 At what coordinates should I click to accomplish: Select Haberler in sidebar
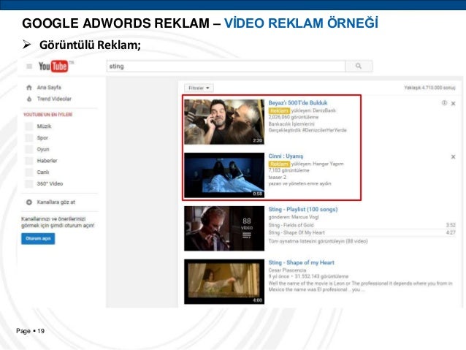tap(47, 161)
